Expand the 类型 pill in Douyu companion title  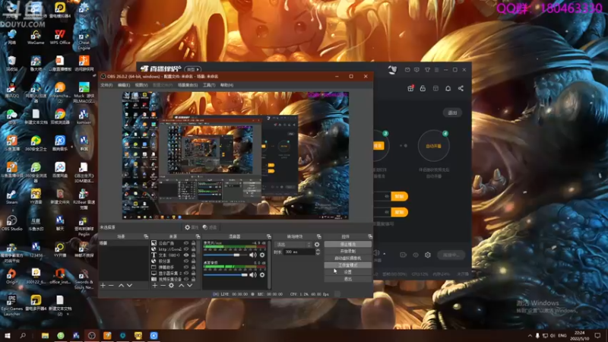(x=193, y=69)
